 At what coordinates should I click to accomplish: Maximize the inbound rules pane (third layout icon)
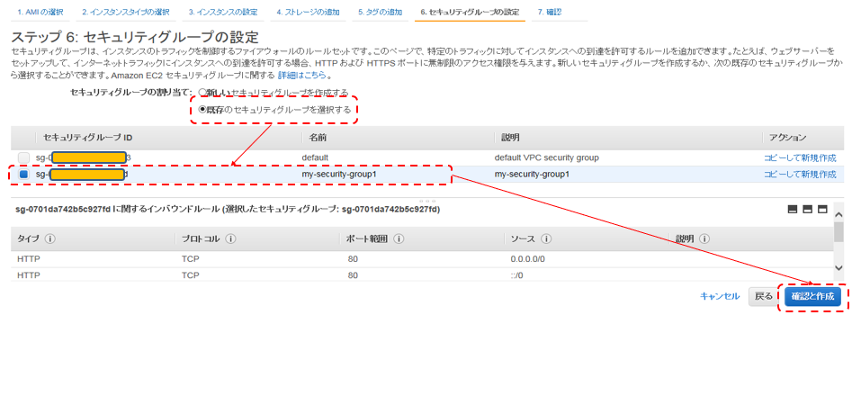coord(822,209)
